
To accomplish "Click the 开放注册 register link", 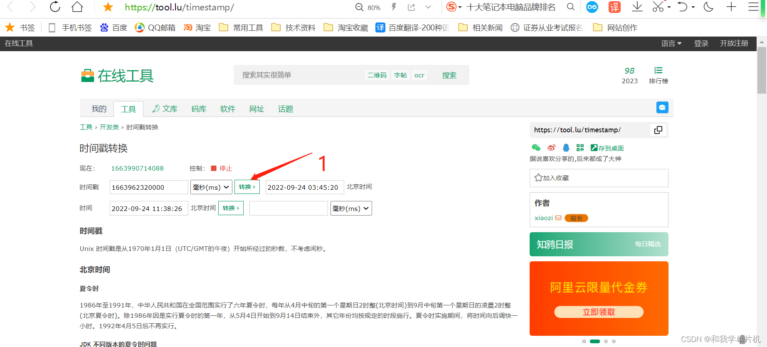I will coord(734,43).
